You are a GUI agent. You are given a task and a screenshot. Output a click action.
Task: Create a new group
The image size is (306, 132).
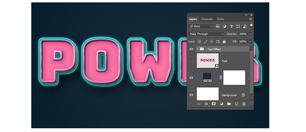(x=229, y=104)
